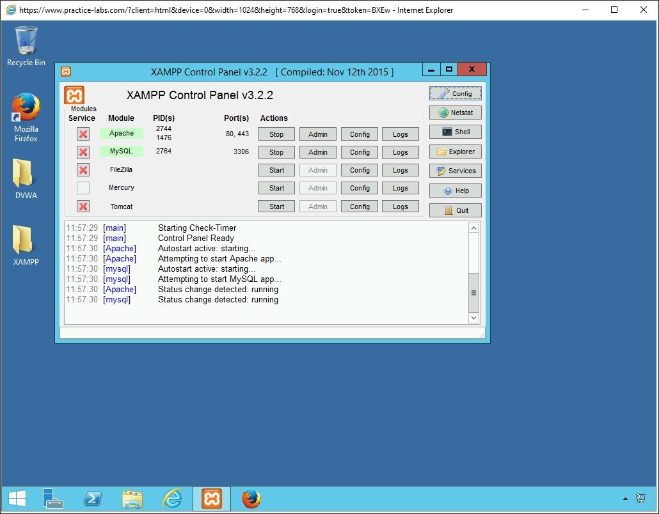View Tomcat Logs
Viewport: 659px width, 514px height.
coord(400,206)
